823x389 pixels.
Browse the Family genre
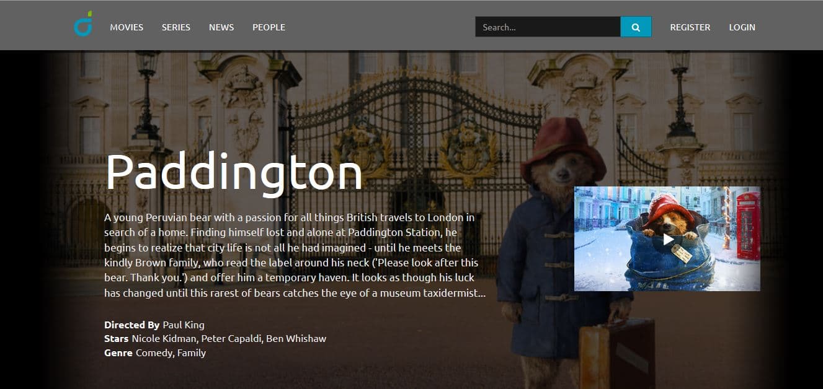tap(192, 353)
